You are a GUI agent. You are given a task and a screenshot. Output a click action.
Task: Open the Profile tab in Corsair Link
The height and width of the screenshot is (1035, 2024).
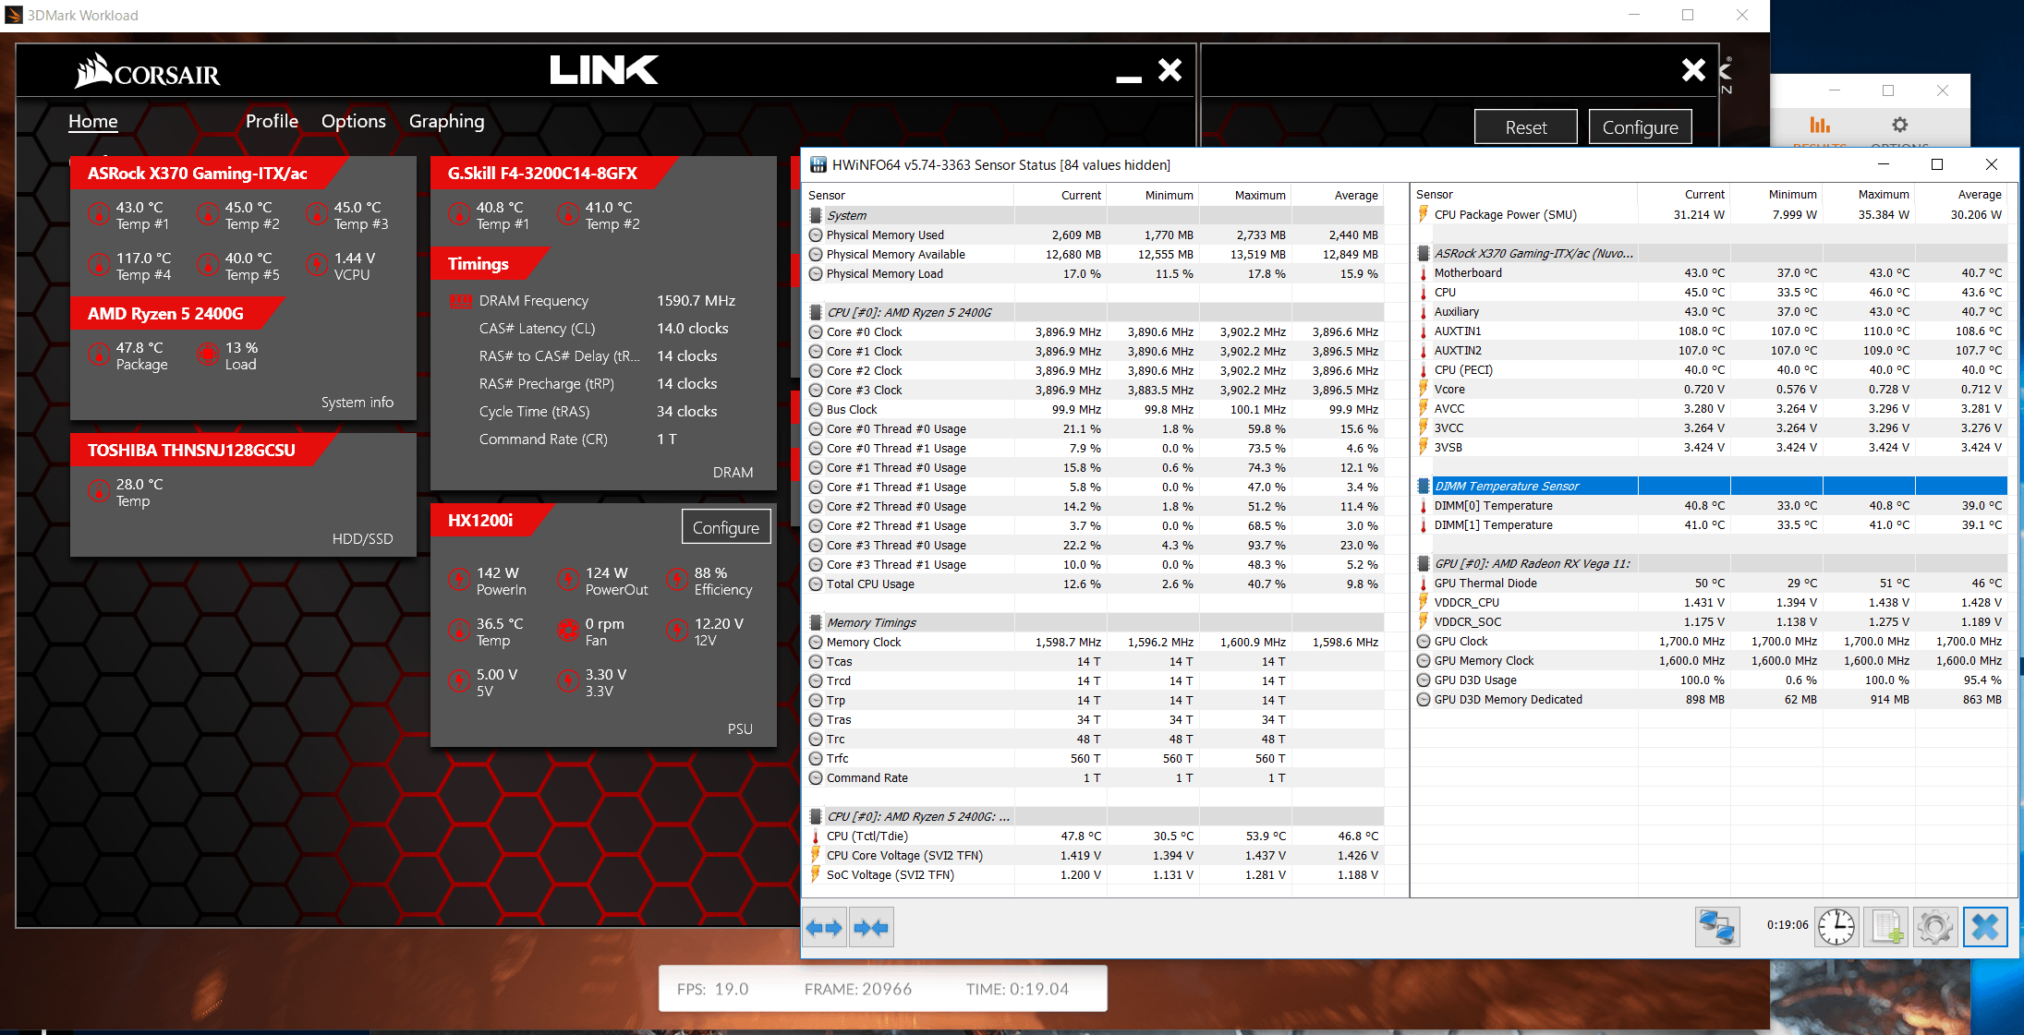272,121
